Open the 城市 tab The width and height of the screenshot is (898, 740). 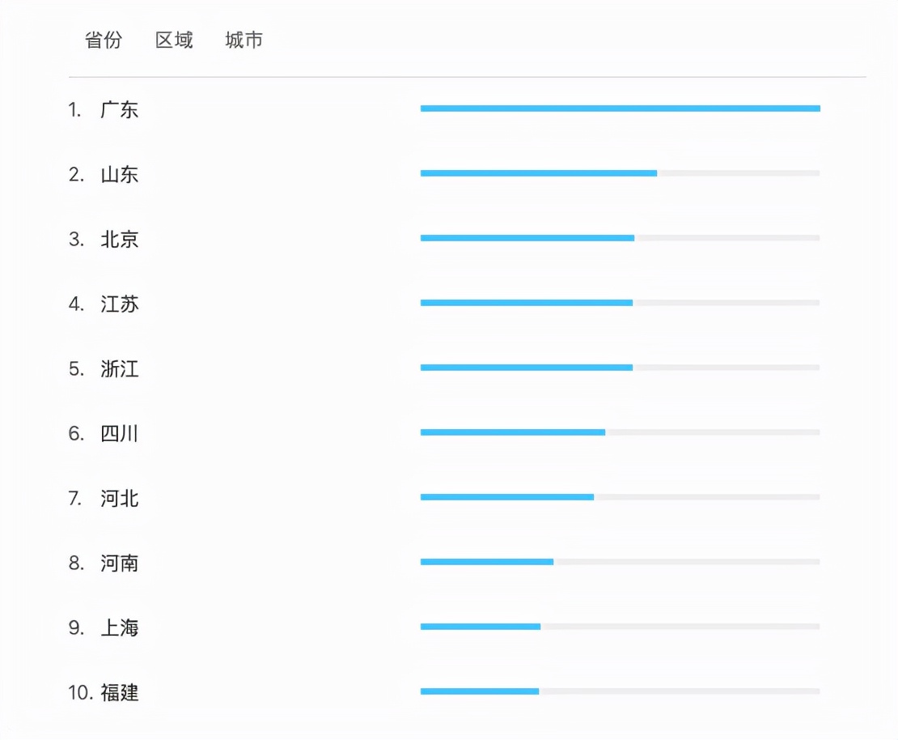(244, 40)
